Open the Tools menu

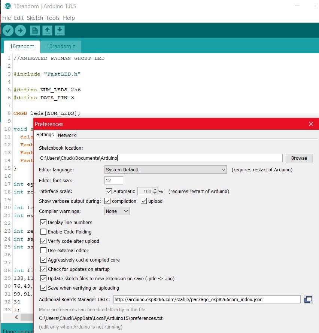53,18
